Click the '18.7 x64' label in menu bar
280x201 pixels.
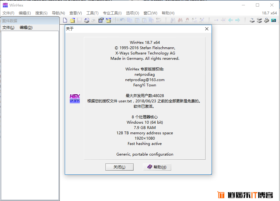coord(269,13)
